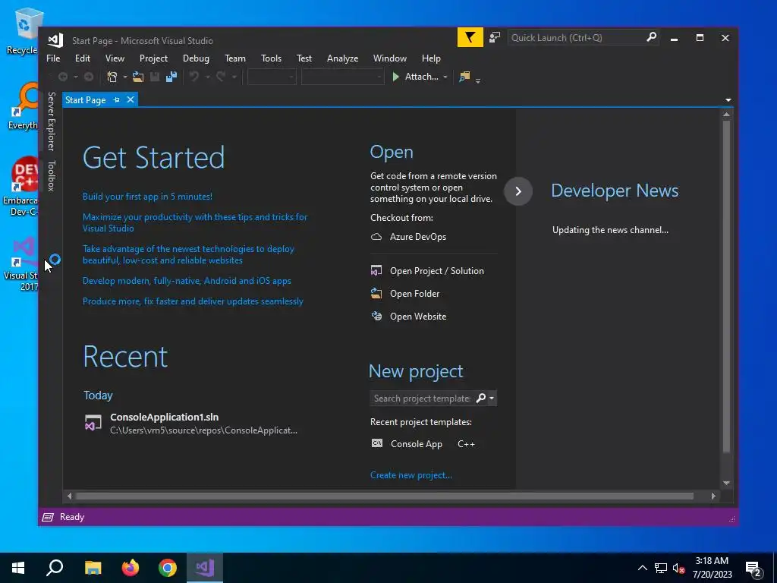Click the Open Project / Solution icon
Viewport: 777px width, 583px height.
click(x=376, y=271)
